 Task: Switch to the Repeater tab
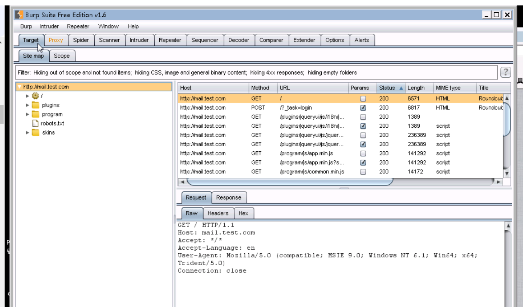click(170, 40)
